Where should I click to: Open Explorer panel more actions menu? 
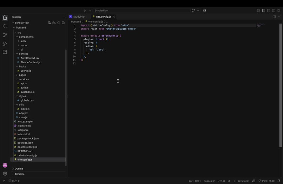64,17
